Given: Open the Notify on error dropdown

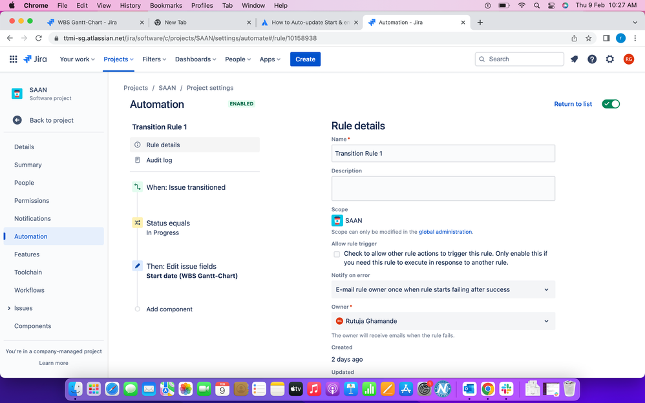Looking at the screenshot, I should (x=443, y=289).
